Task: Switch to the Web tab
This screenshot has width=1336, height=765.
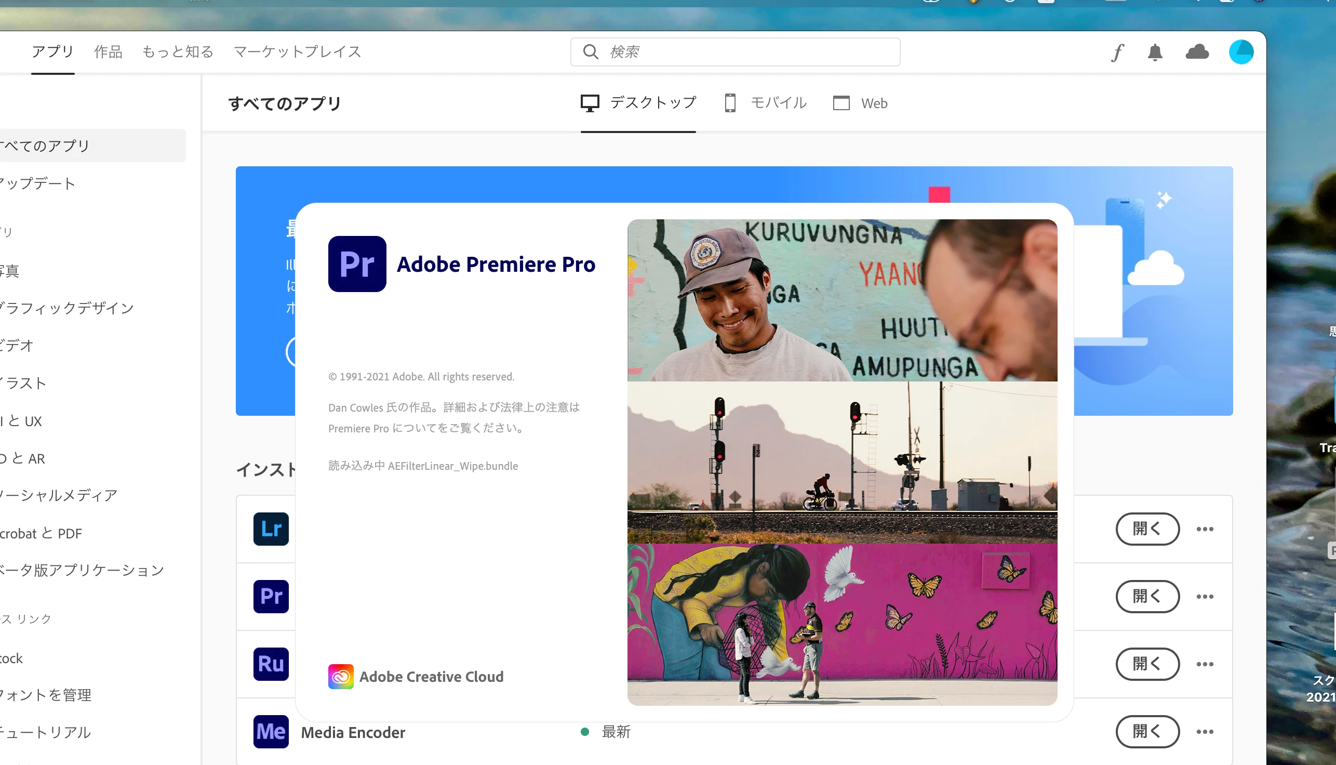Action: (x=860, y=103)
